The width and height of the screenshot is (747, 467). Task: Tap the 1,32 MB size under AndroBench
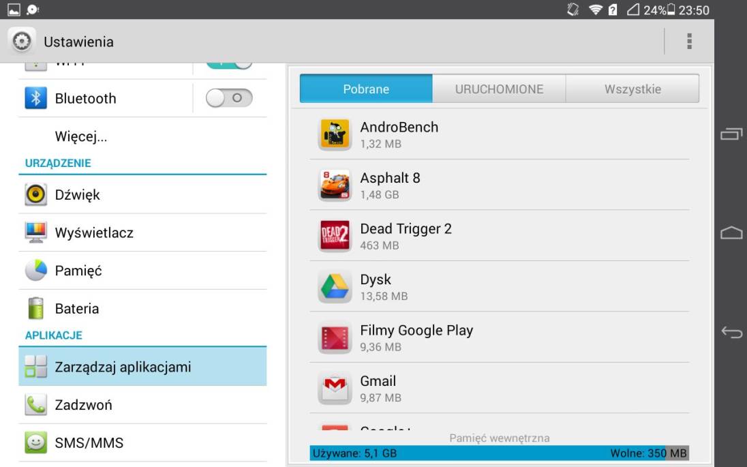[380, 143]
